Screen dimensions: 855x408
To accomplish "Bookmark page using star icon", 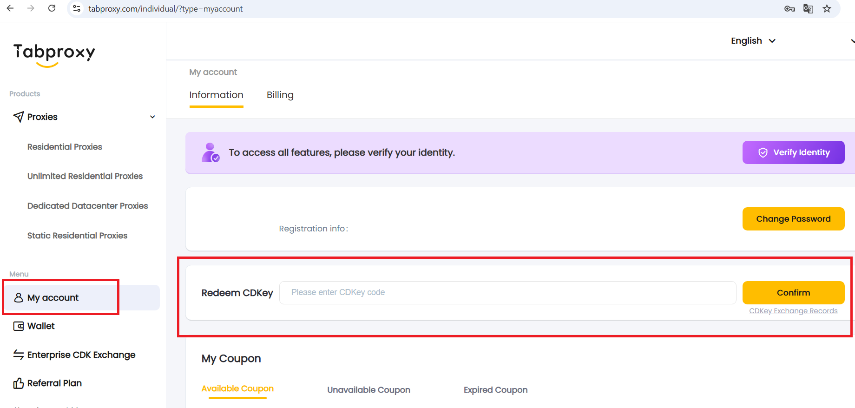I will (827, 9).
